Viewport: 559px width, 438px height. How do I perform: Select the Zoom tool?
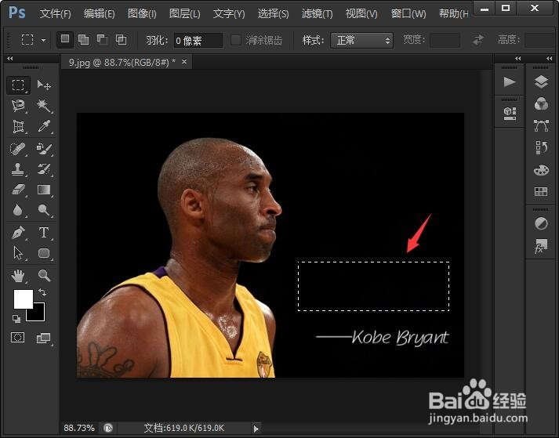coord(44,276)
